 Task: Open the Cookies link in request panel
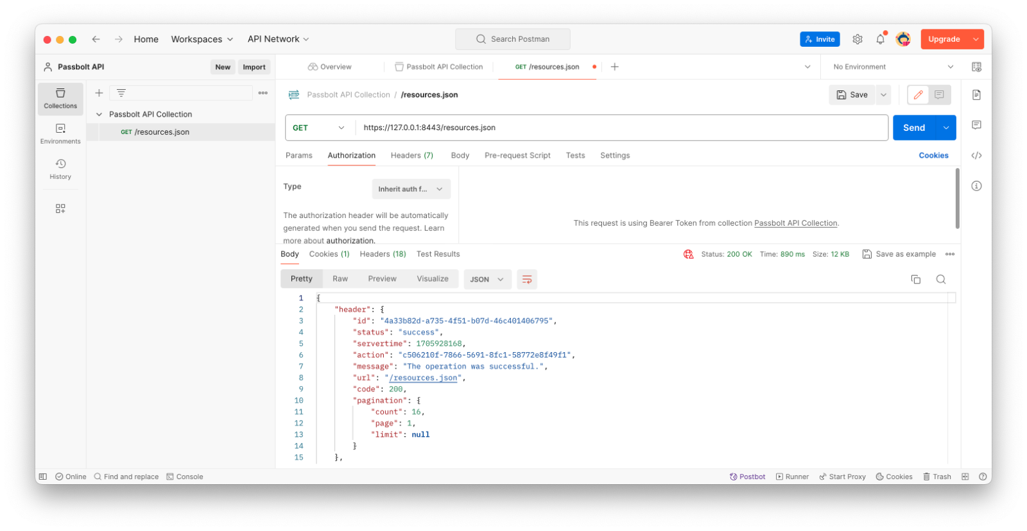[x=933, y=155]
